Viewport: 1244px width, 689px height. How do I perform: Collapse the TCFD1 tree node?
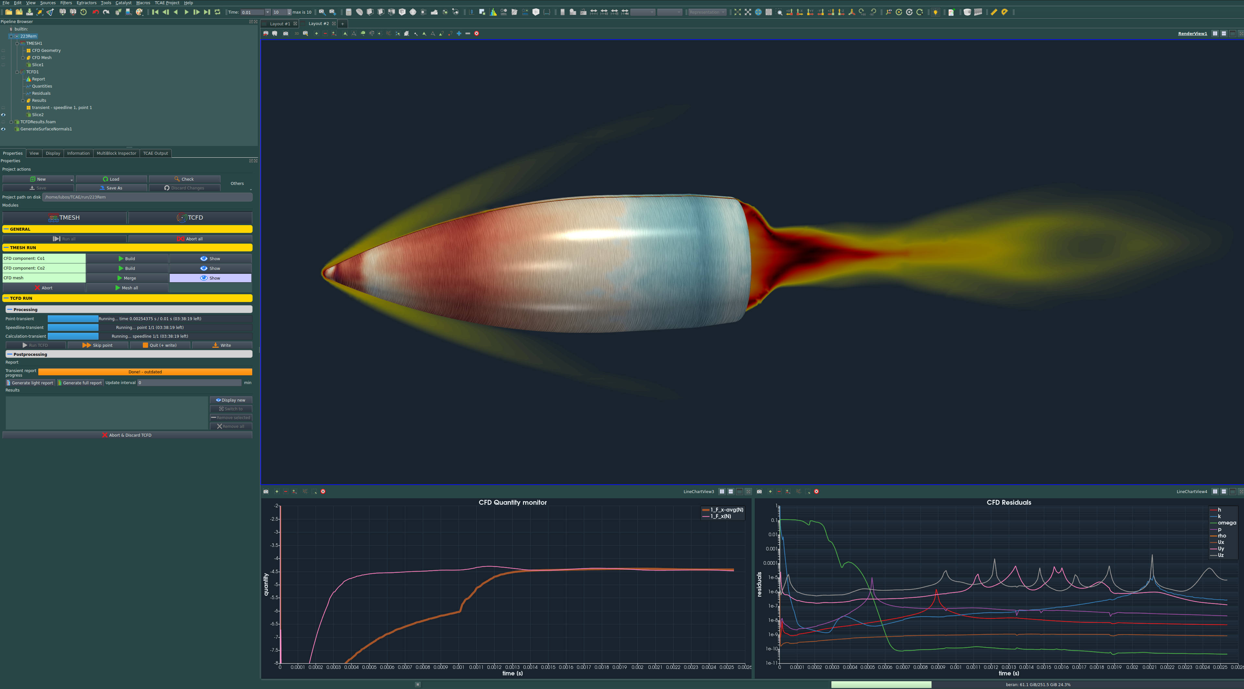(x=17, y=72)
